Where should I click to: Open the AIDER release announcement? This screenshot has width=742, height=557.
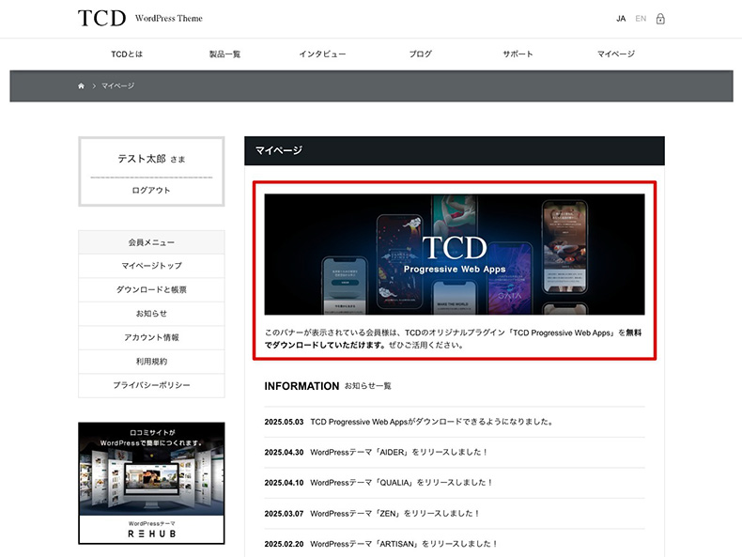click(399, 452)
